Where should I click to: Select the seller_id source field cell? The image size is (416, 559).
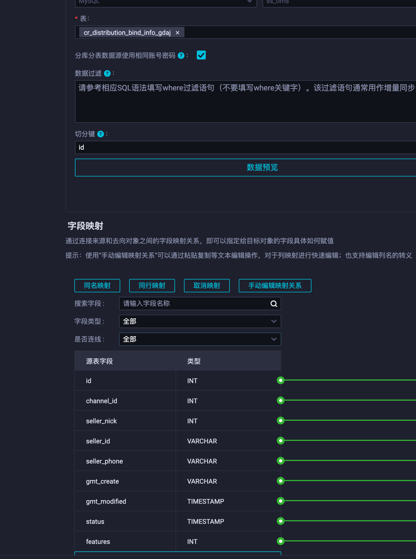point(125,441)
